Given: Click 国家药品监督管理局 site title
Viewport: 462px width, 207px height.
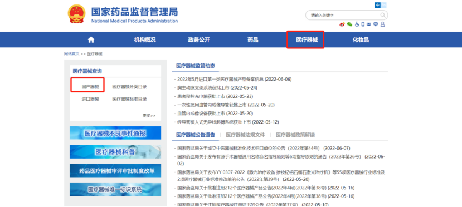Looking at the screenshot, I should click(x=134, y=12).
